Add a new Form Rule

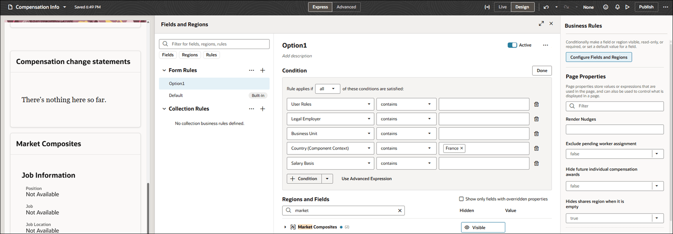[263, 70]
